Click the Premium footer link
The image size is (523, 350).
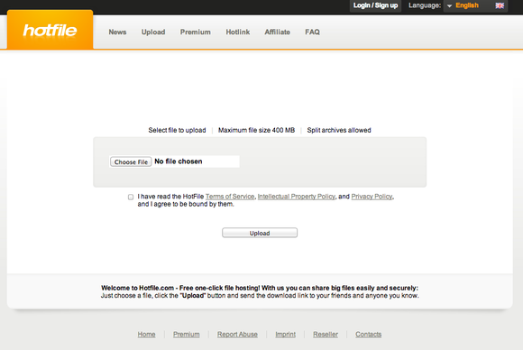tap(186, 335)
